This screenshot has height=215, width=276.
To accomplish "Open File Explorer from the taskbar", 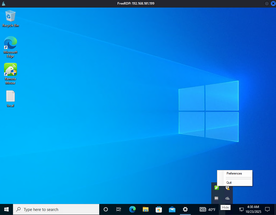I will [146, 209].
